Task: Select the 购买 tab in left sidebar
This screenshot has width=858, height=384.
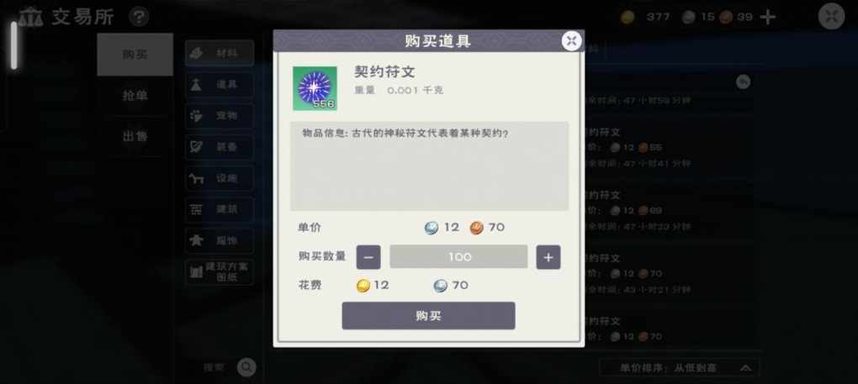Action: pos(135,55)
